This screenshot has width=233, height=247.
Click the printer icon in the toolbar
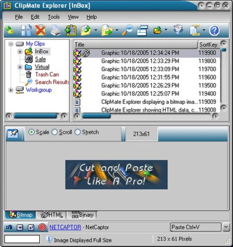(x=55, y=30)
